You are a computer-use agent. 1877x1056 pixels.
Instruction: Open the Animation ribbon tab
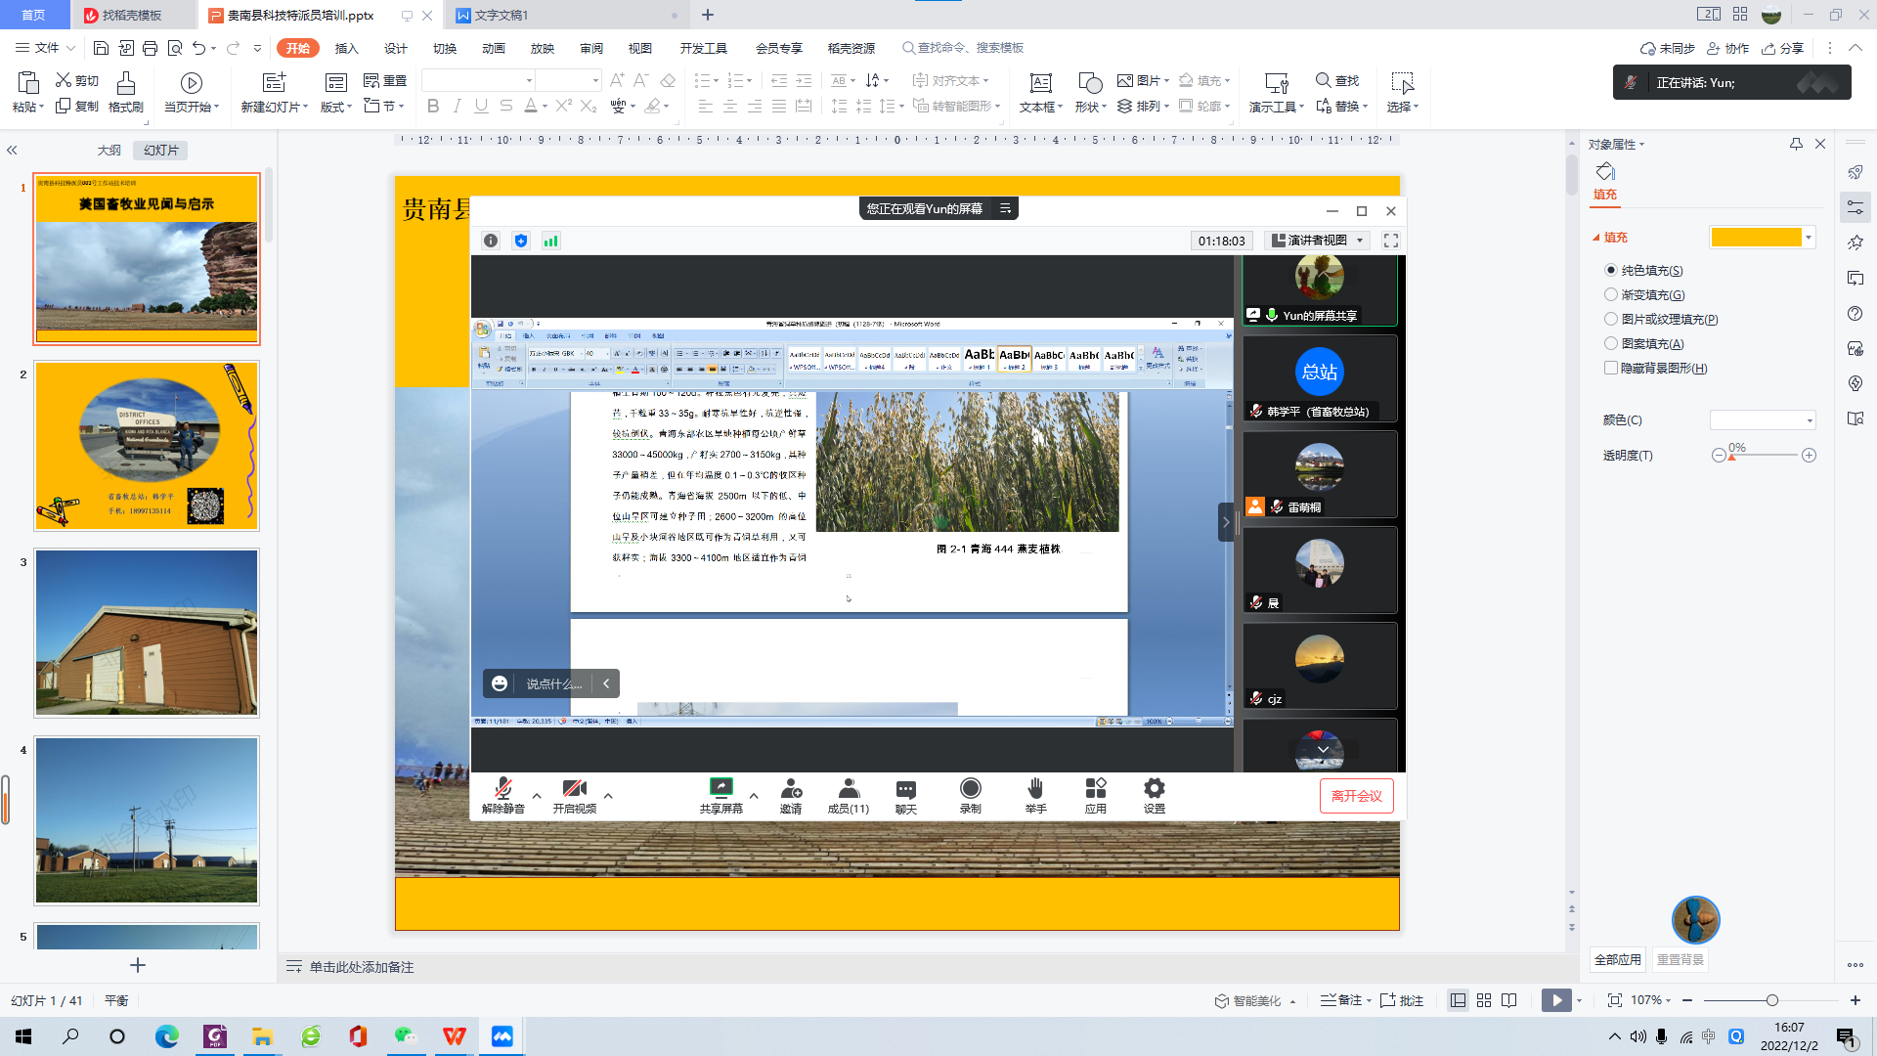[494, 48]
